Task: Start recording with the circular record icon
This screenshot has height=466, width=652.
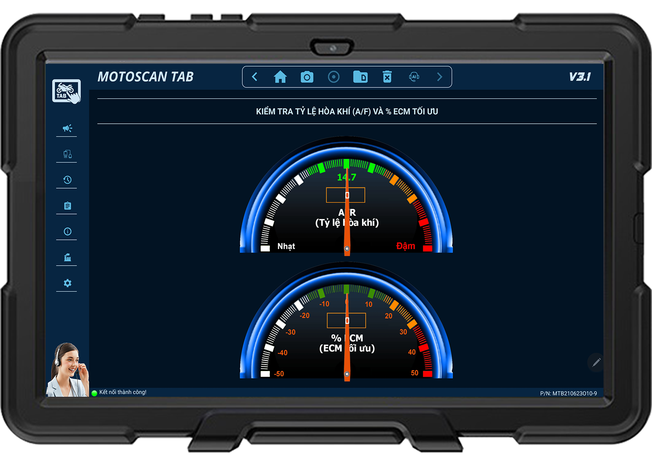Action: 334,77
